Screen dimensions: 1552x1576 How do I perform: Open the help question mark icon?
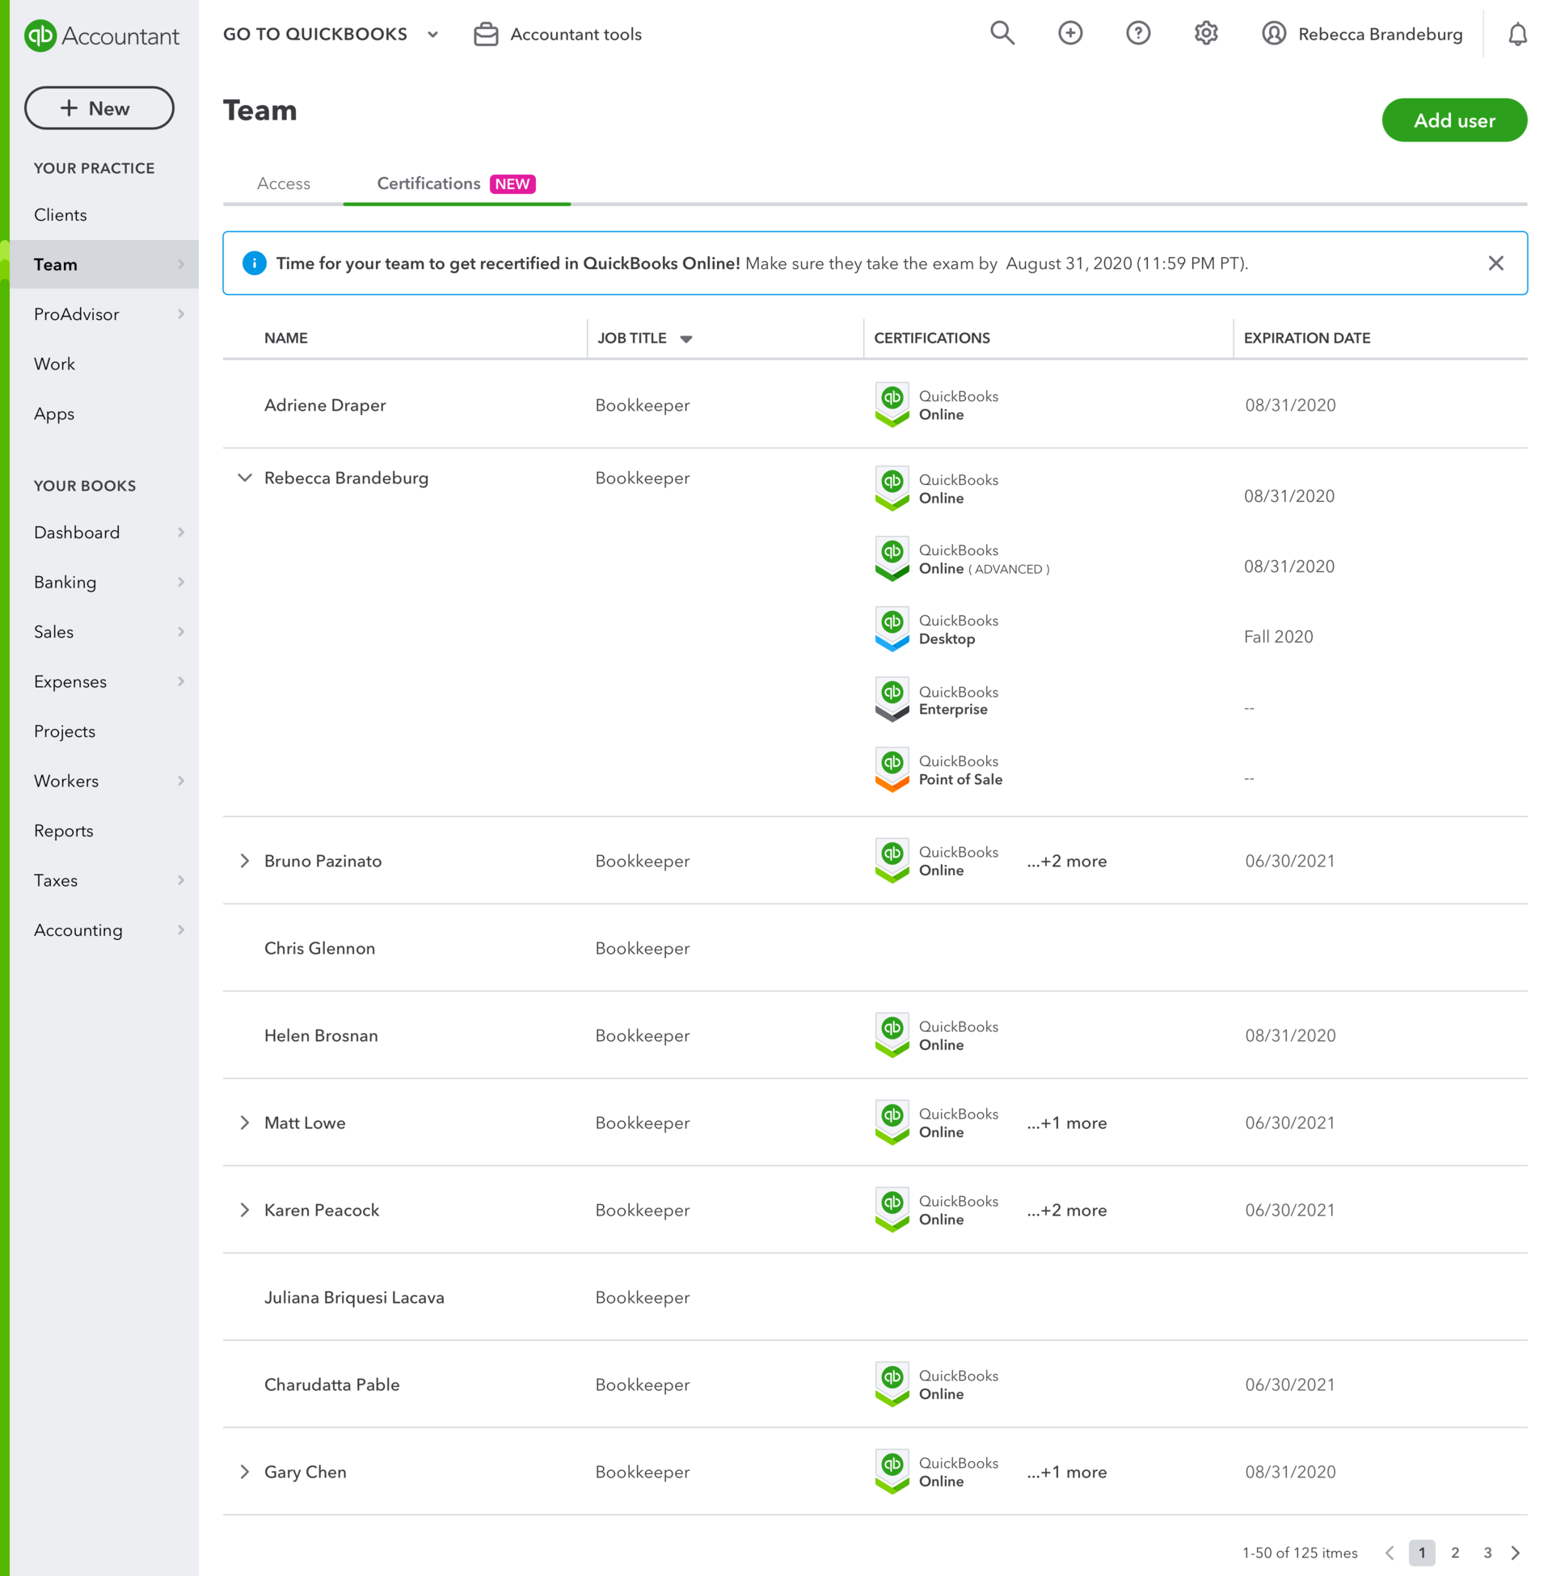(x=1138, y=33)
